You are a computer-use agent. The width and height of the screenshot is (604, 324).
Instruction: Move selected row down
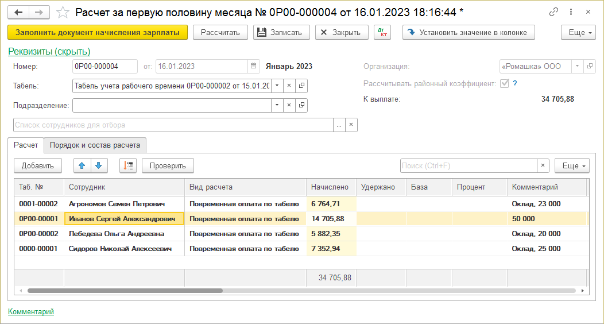(99, 165)
